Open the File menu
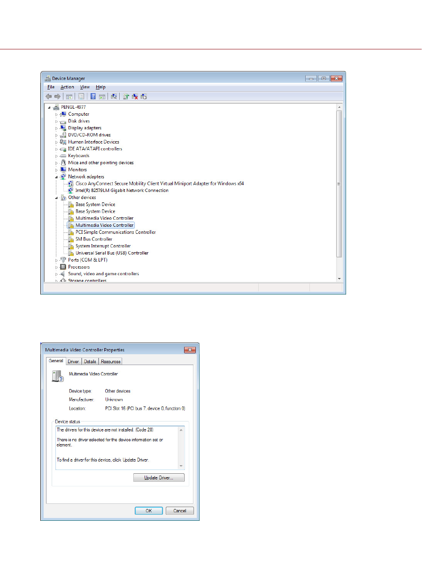448x581 pixels. click(51, 87)
